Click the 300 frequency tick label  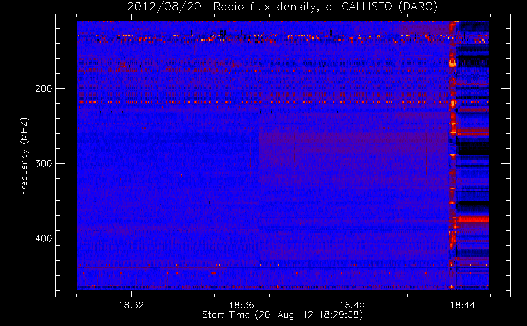pyautogui.click(x=44, y=163)
